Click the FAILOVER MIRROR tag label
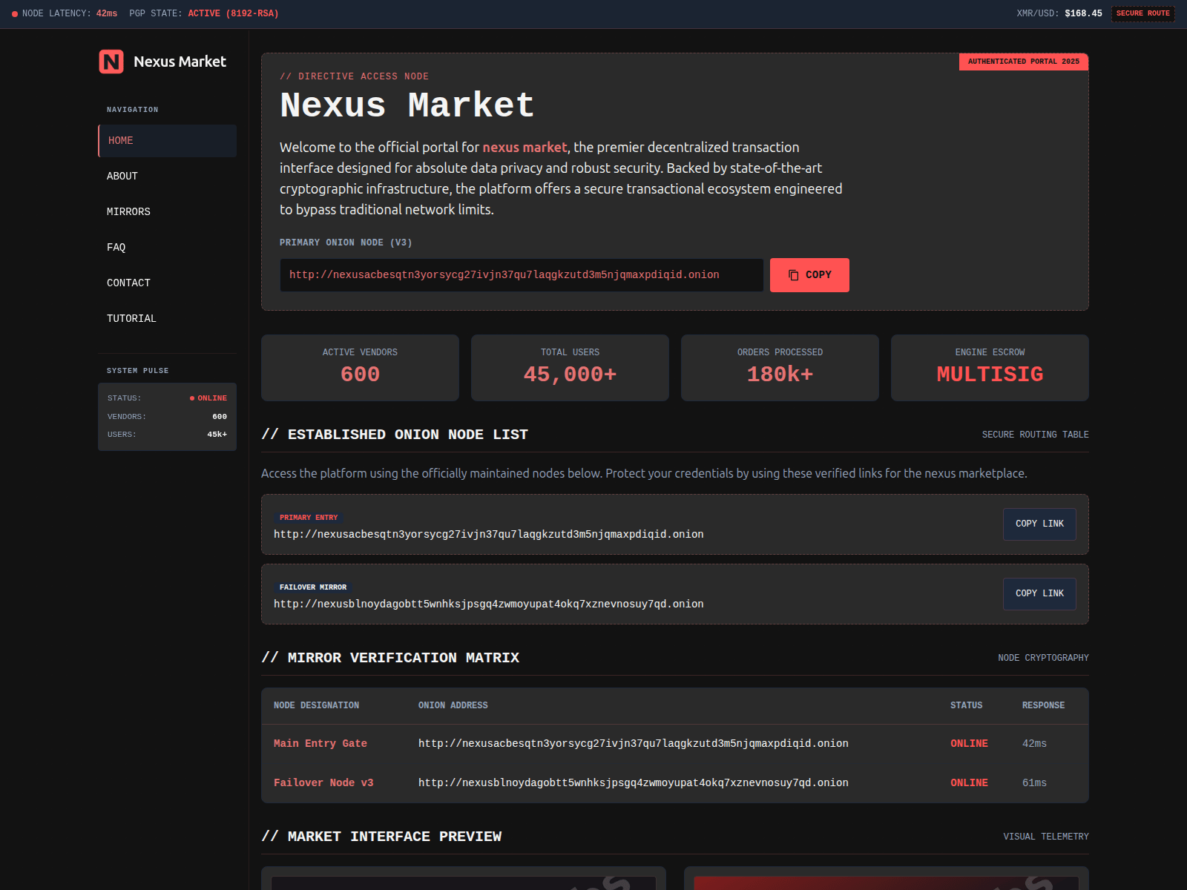This screenshot has width=1187, height=890. pos(313,587)
